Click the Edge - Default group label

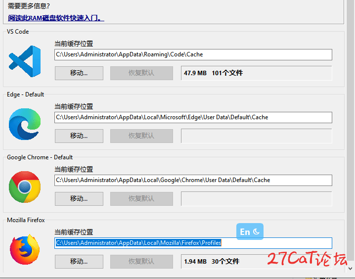tap(25, 94)
